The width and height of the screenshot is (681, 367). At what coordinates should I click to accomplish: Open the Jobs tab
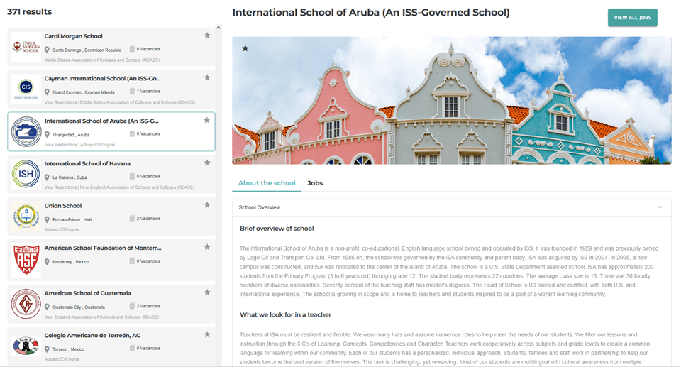click(315, 183)
